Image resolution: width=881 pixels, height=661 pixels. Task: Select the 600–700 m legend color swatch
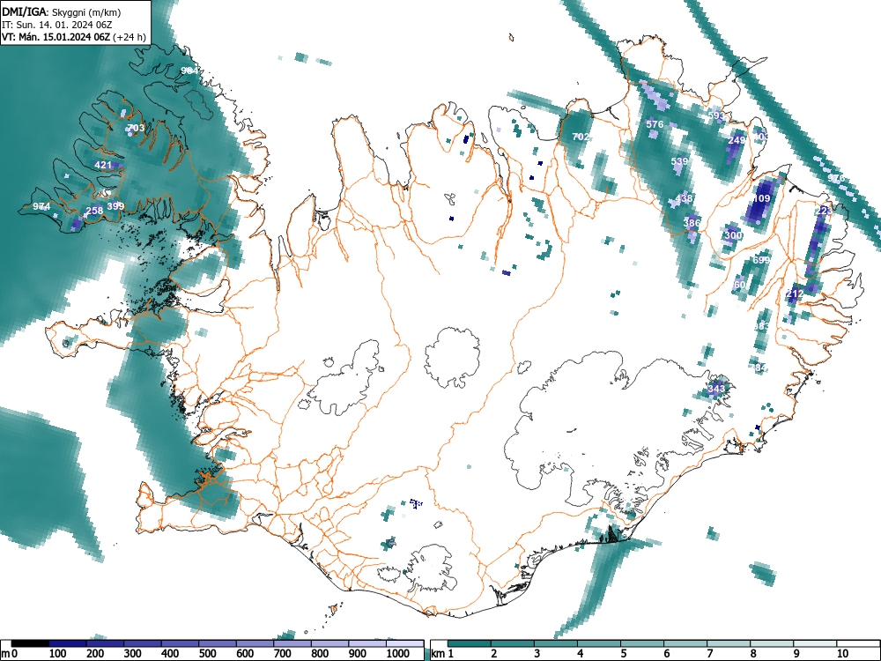tap(255, 643)
